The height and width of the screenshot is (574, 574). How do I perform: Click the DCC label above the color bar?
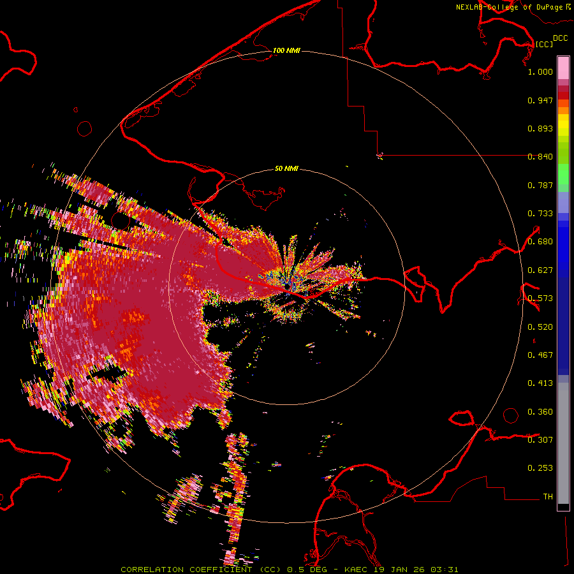[561, 38]
